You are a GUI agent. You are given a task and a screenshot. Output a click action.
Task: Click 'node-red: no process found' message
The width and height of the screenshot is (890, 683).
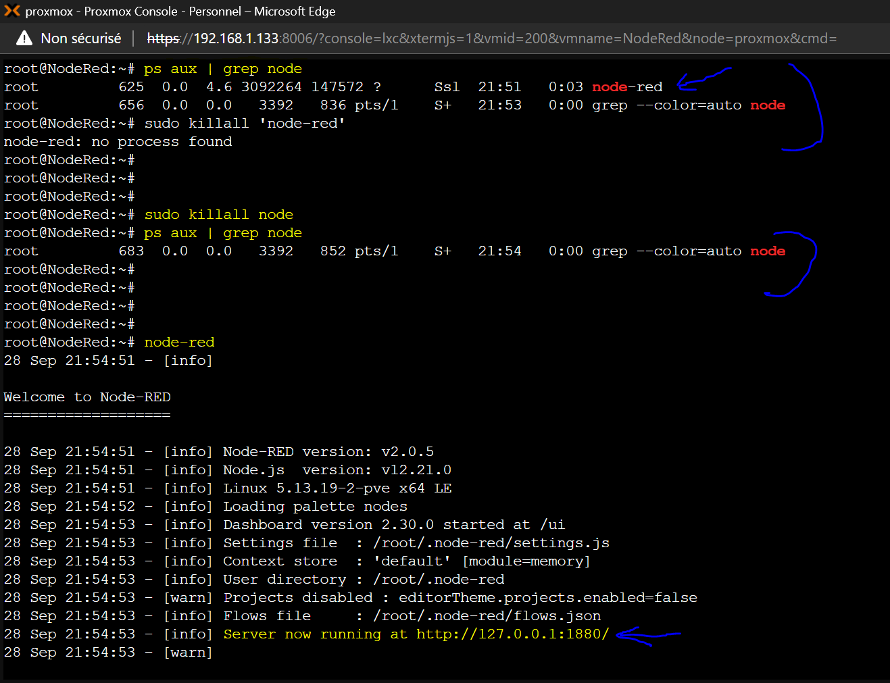(118, 142)
